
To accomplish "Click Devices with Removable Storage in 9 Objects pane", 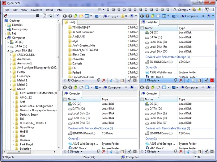I will [x=167, y=57].
